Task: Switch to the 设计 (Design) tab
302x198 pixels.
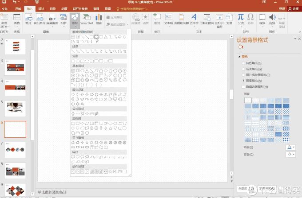Action: click(41, 9)
